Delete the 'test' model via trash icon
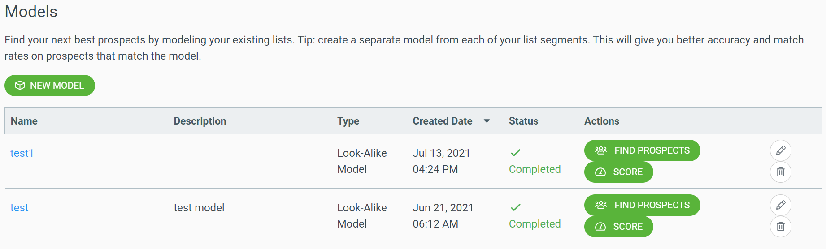 pos(780,227)
